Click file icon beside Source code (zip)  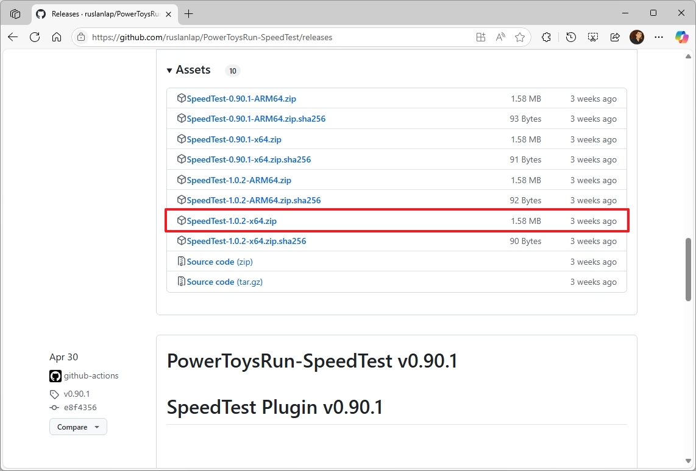pos(181,261)
